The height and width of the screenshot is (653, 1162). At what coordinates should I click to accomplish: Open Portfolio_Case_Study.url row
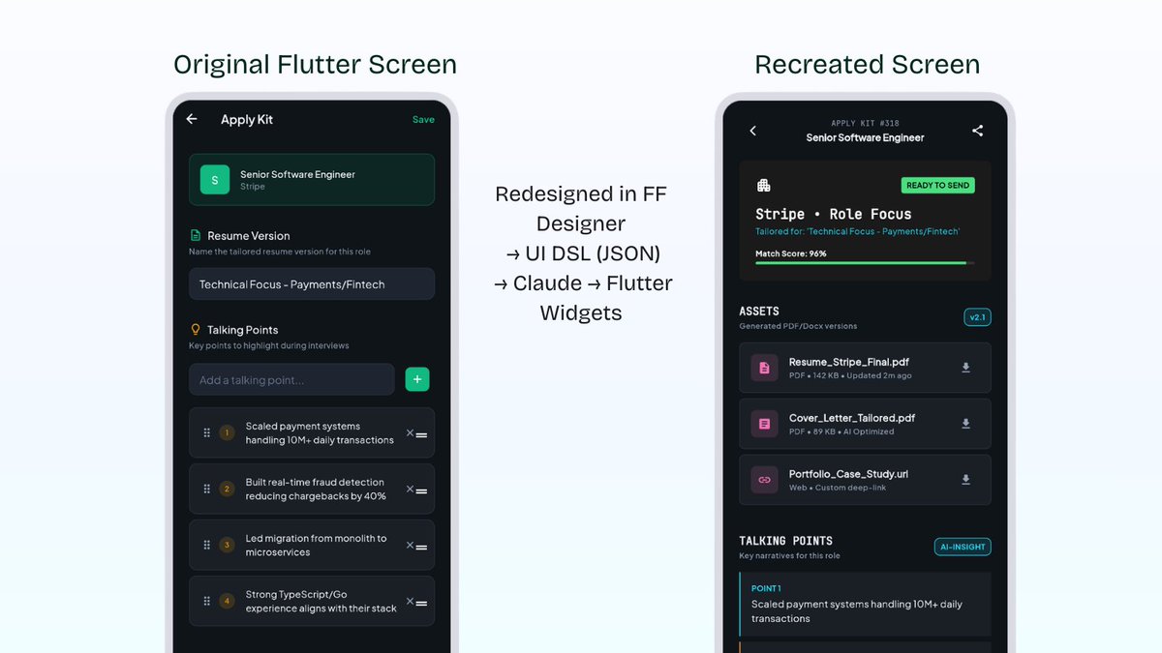pos(865,480)
